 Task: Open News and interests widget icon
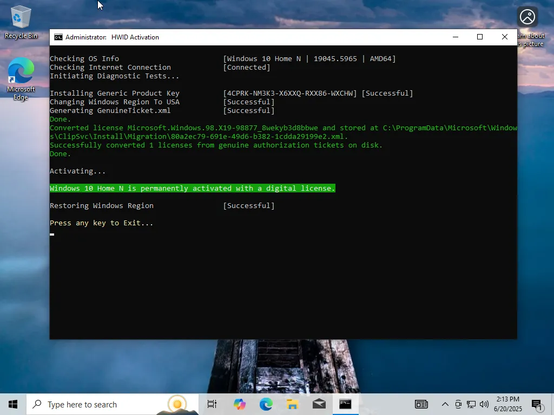(421, 404)
